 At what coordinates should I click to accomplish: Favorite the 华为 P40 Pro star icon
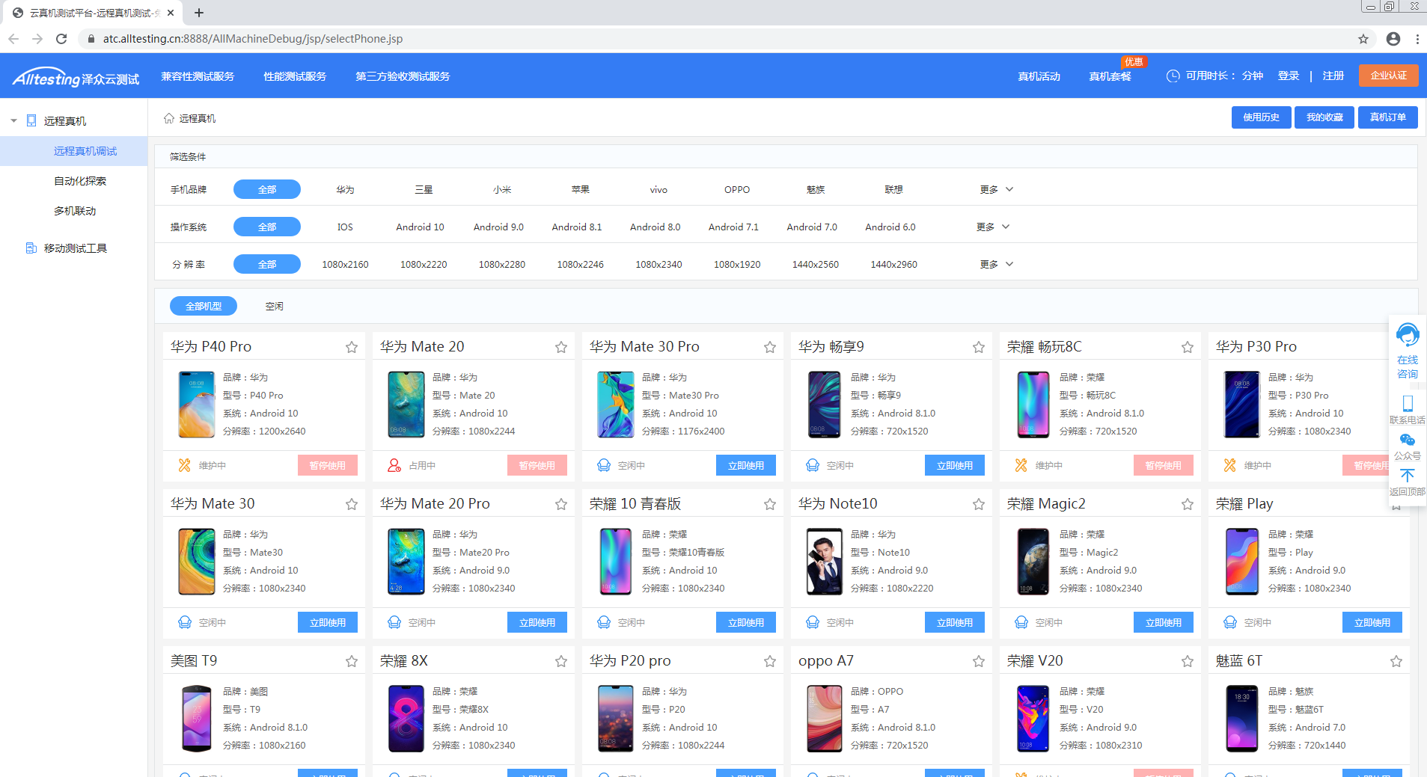[352, 347]
